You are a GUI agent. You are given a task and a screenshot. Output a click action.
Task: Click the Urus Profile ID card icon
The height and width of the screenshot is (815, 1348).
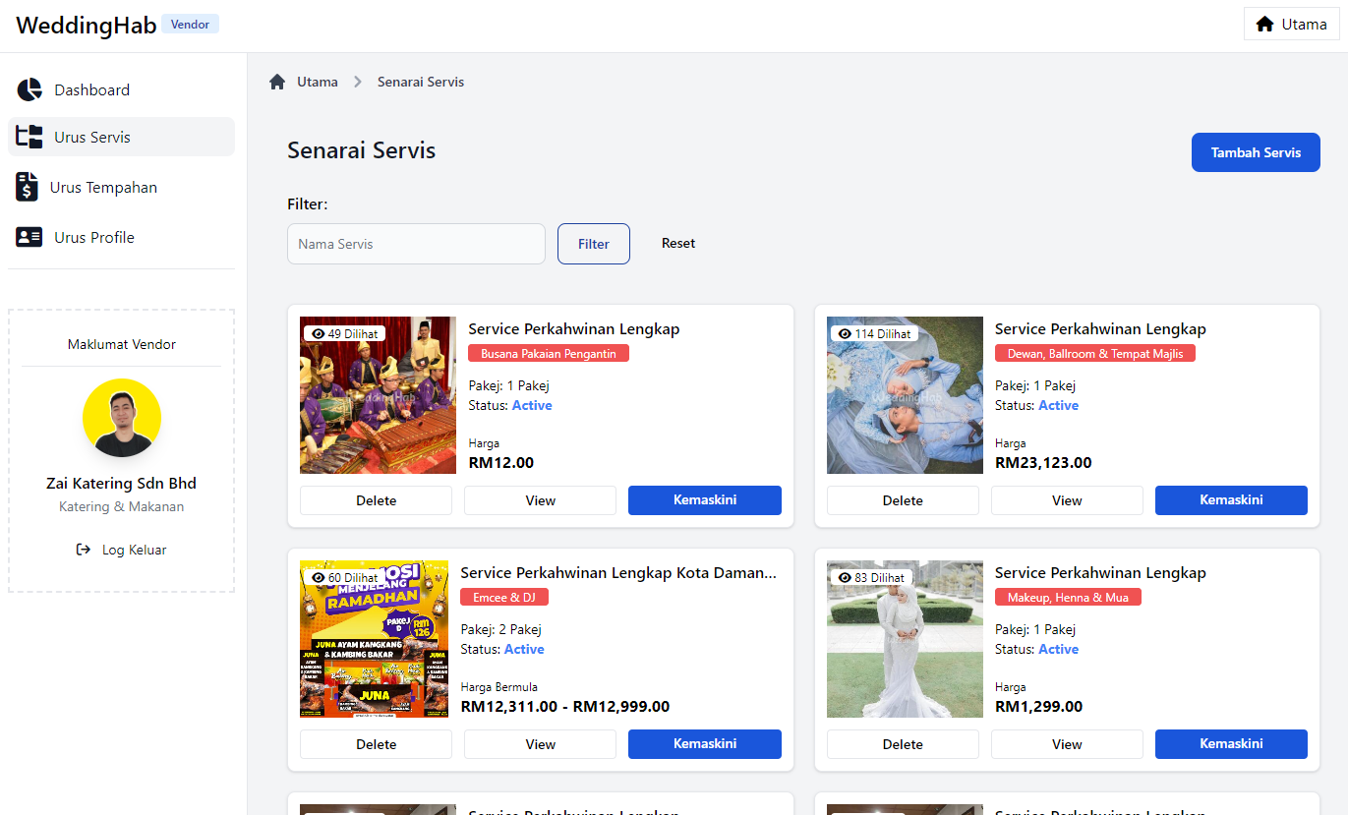coord(29,237)
